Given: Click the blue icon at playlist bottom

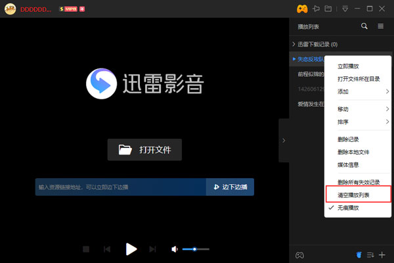Looking at the screenshot, I should (x=359, y=255).
